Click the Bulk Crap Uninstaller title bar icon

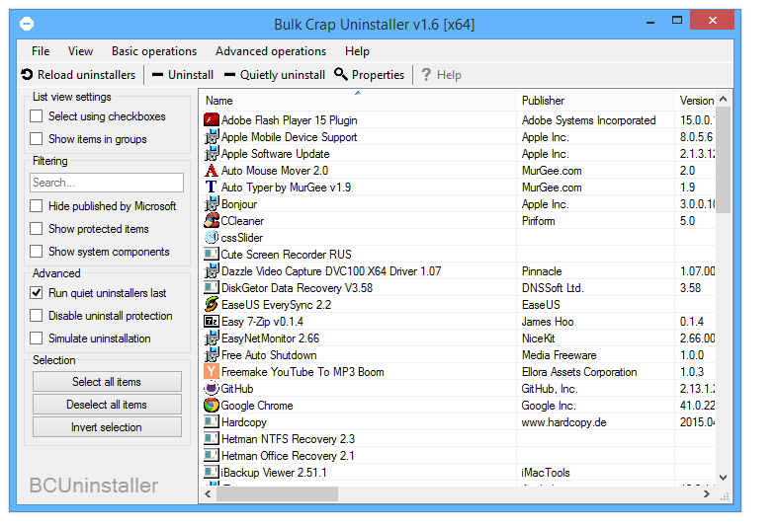click(27, 24)
